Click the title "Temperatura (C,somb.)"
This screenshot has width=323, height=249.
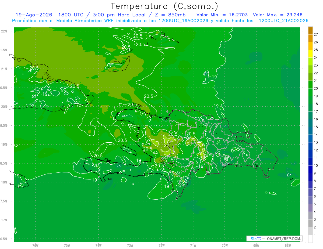click(164, 6)
